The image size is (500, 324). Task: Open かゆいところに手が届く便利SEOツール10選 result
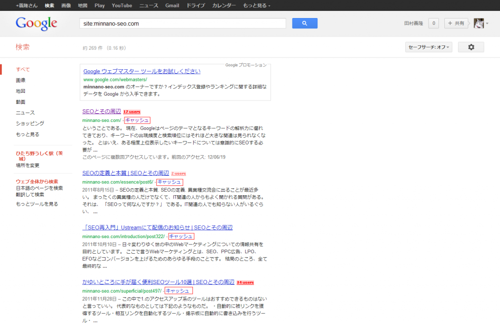pyautogui.click(x=158, y=282)
